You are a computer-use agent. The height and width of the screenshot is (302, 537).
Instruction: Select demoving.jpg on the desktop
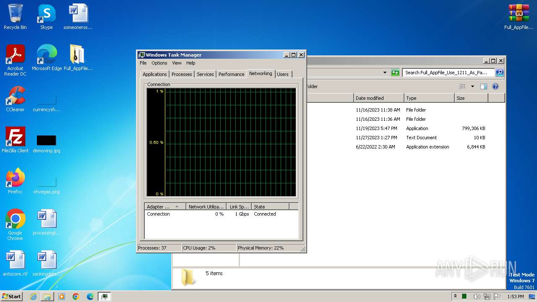46,143
